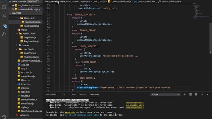
Task: Open the Extensions view in activity bar
Action: point(4,7)
